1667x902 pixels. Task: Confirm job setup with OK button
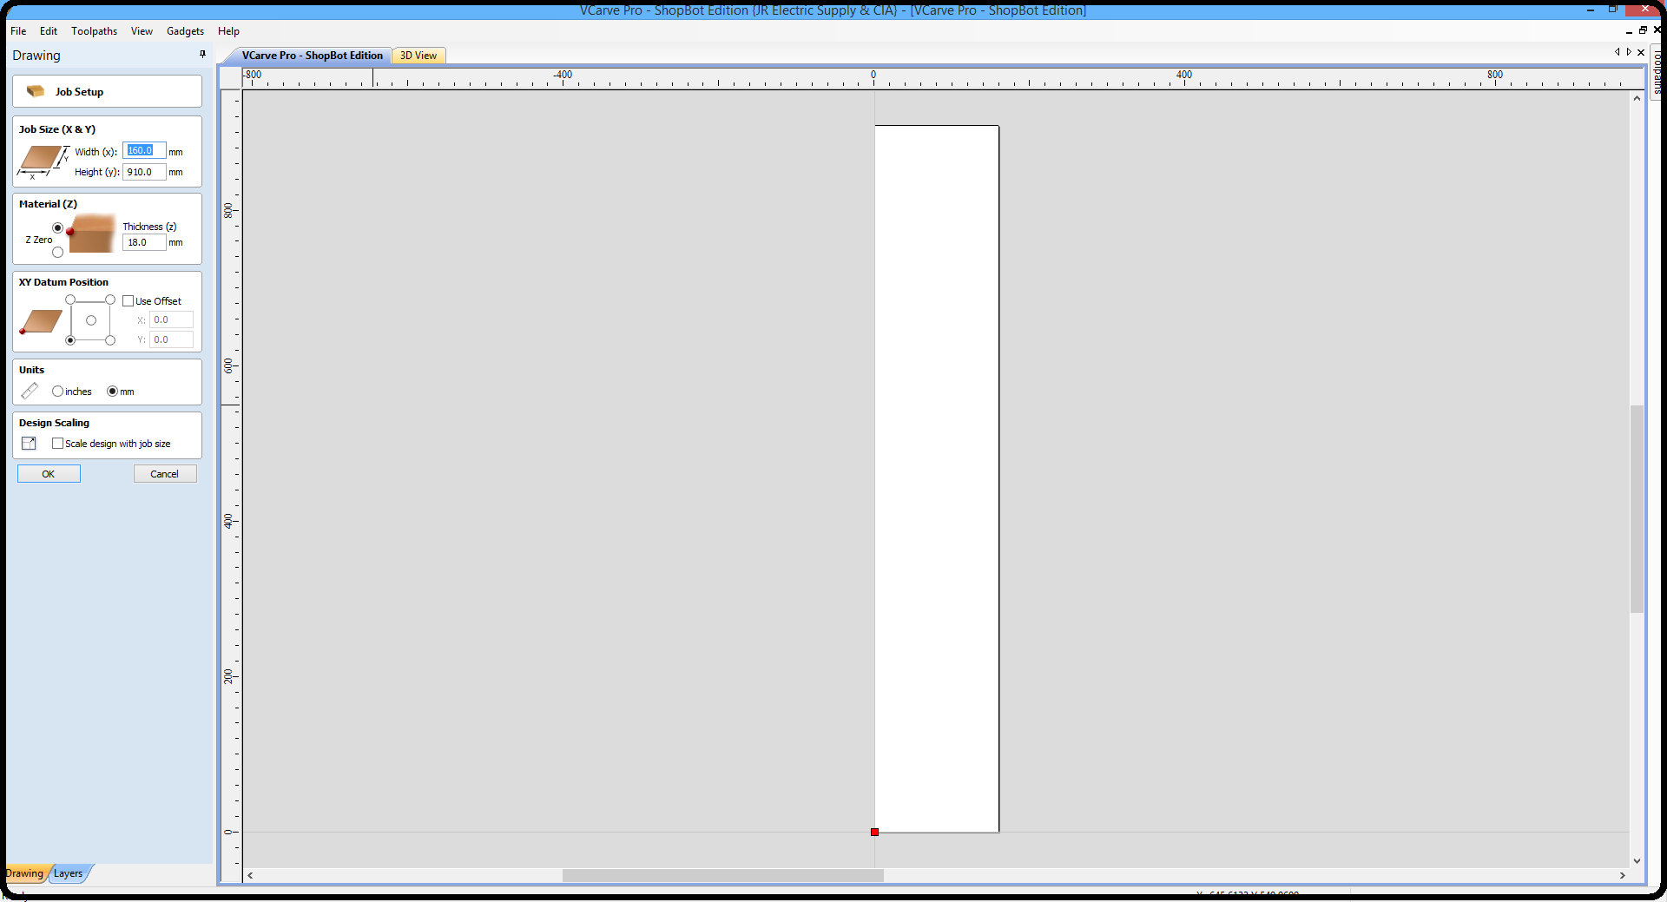click(x=49, y=474)
